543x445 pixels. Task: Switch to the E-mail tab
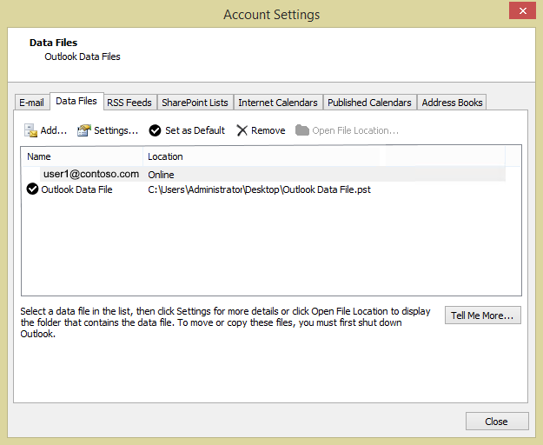tap(32, 103)
